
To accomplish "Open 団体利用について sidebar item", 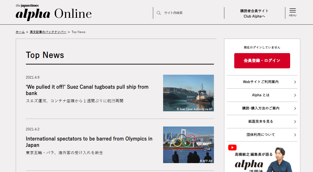I will (262, 135).
